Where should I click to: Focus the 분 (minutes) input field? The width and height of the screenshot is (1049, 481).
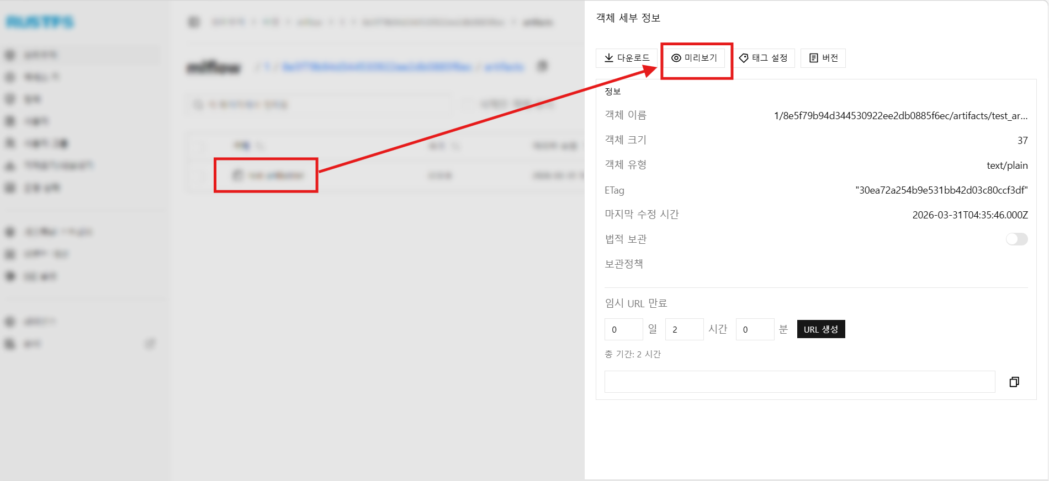(755, 329)
